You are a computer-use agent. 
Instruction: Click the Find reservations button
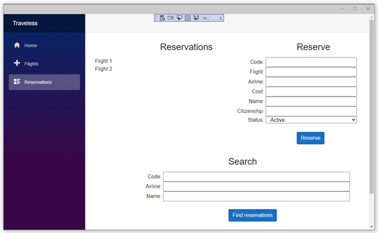(x=253, y=215)
